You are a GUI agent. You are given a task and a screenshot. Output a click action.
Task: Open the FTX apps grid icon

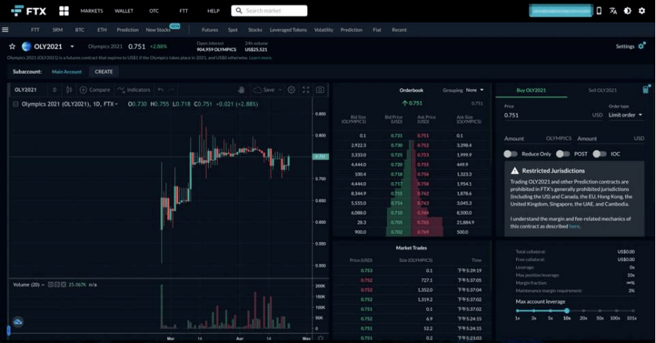(64, 11)
